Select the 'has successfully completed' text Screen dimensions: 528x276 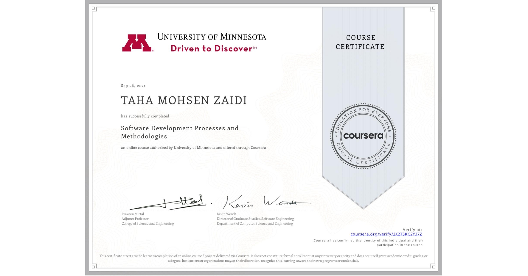[x=145, y=116]
